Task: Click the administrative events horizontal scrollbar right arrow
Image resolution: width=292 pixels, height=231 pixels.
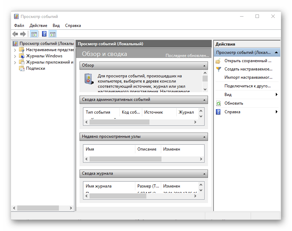Action: [x=195, y=122]
